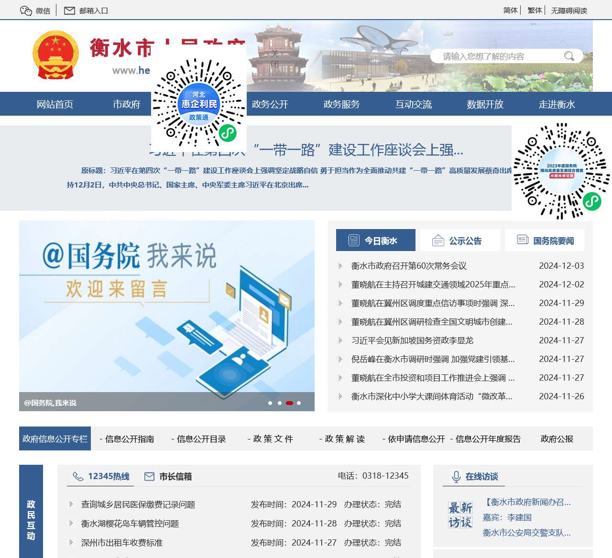
Task: Click the caption @国务院,我来说
Action: pyautogui.click(x=50, y=403)
